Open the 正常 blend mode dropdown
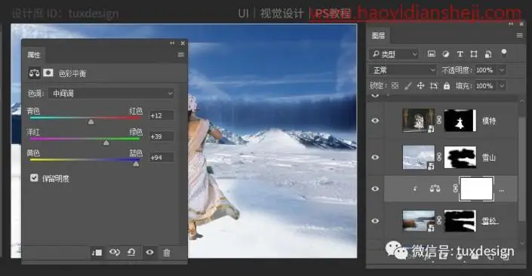 tap(403, 70)
